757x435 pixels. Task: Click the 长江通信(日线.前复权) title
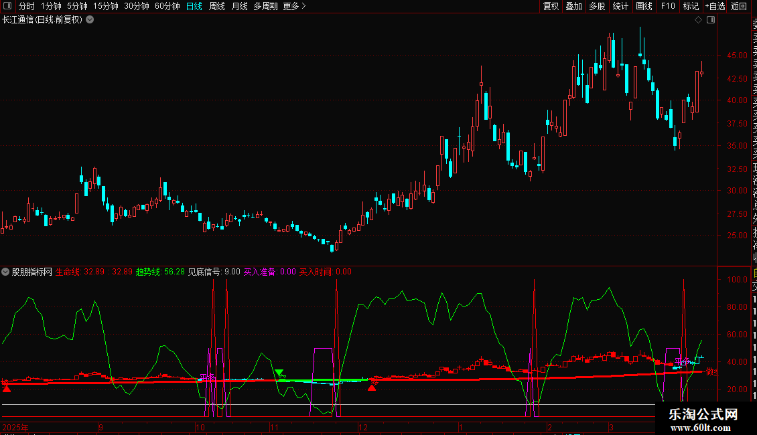tap(42, 20)
